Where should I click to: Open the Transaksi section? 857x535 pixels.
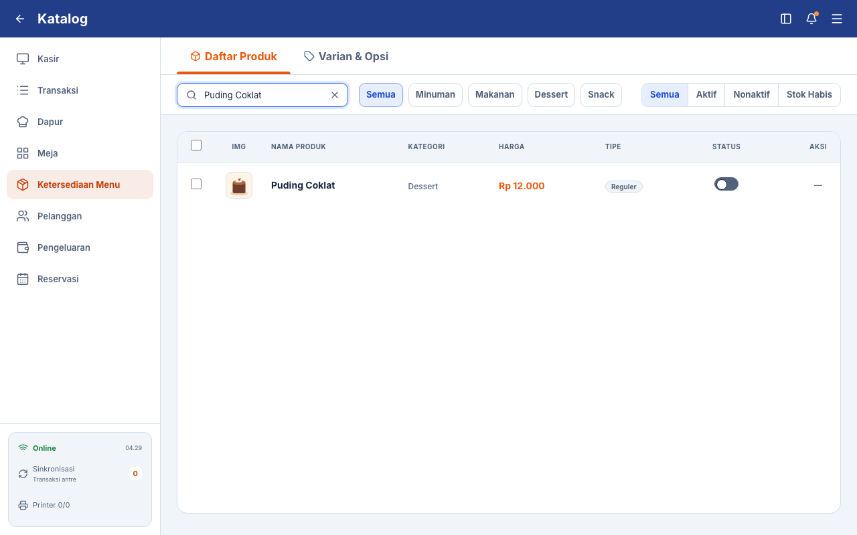(80, 90)
